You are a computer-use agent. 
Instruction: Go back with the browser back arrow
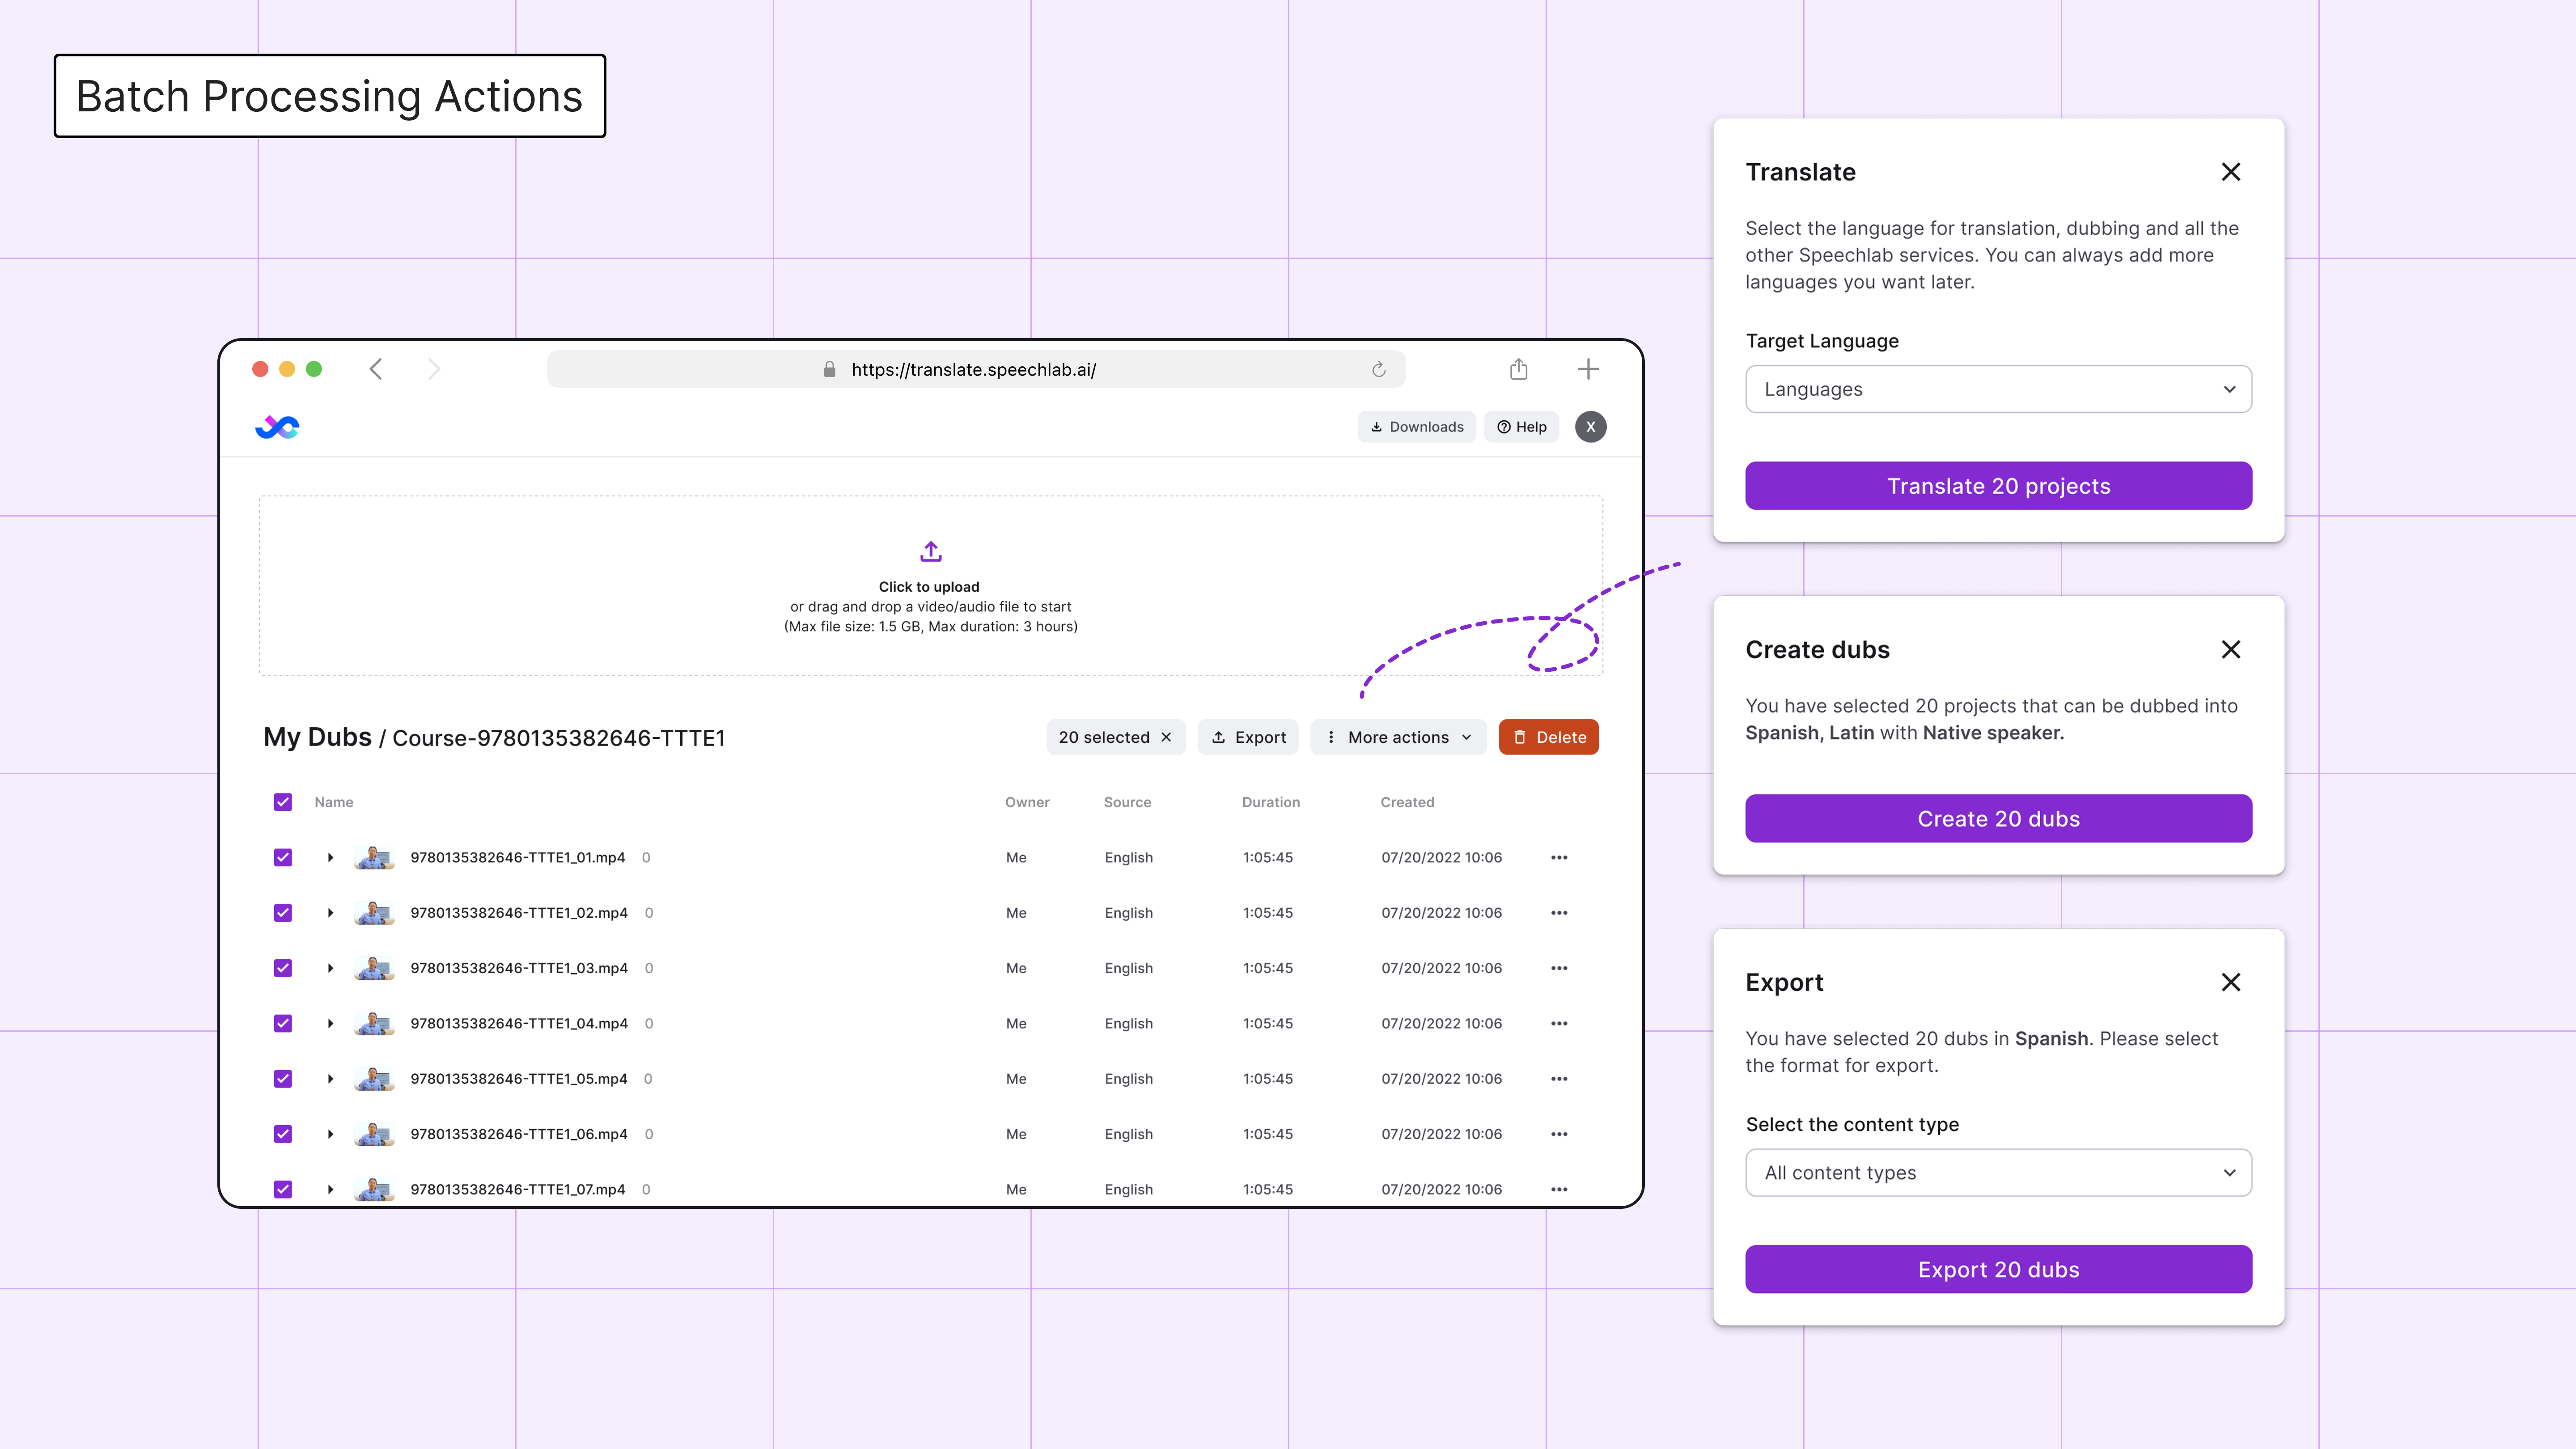(x=376, y=369)
